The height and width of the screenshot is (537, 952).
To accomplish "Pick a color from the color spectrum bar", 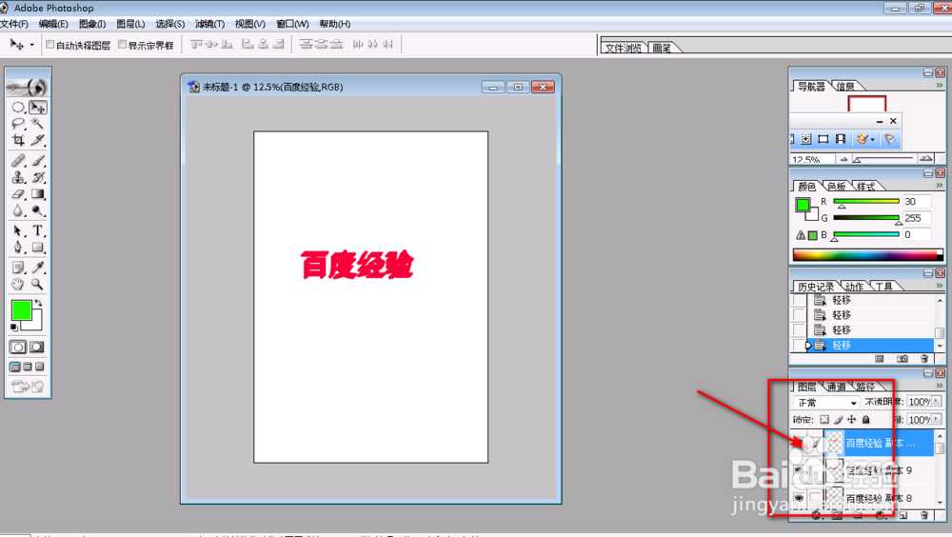I will click(x=867, y=256).
